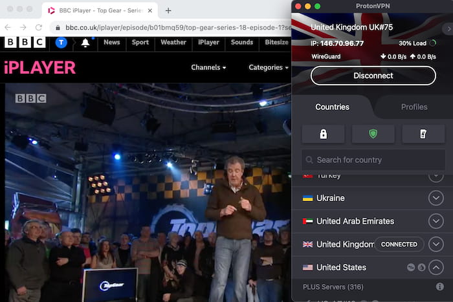Open a new browser tab

point(168,11)
